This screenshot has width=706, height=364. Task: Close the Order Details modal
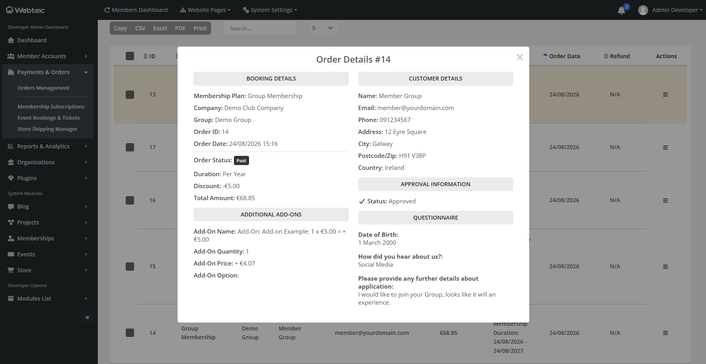tap(519, 57)
